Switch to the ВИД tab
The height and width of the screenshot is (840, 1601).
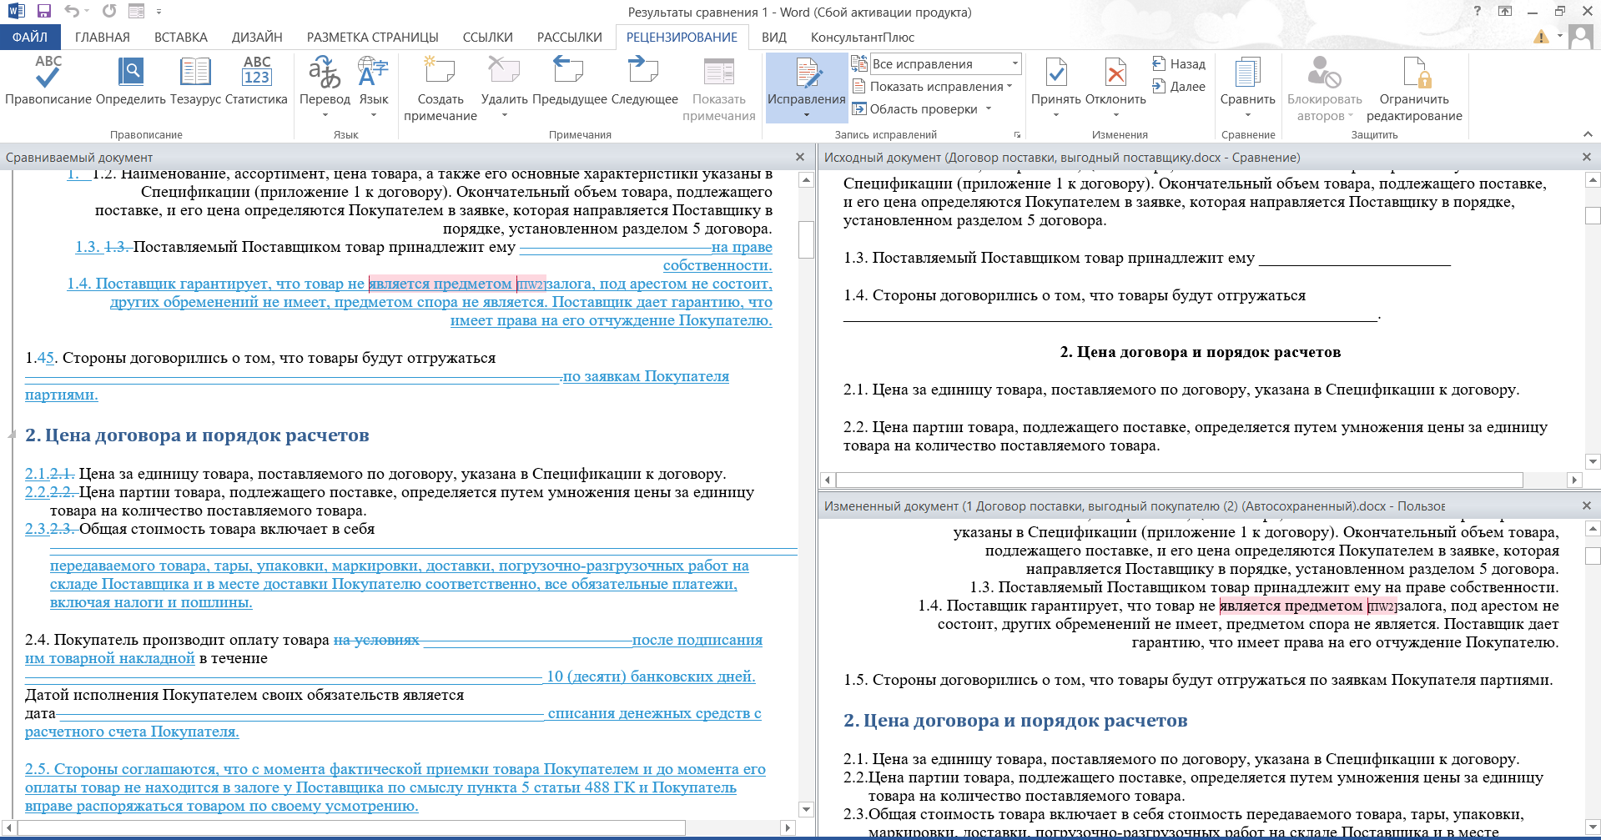pyautogui.click(x=774, y=38)
